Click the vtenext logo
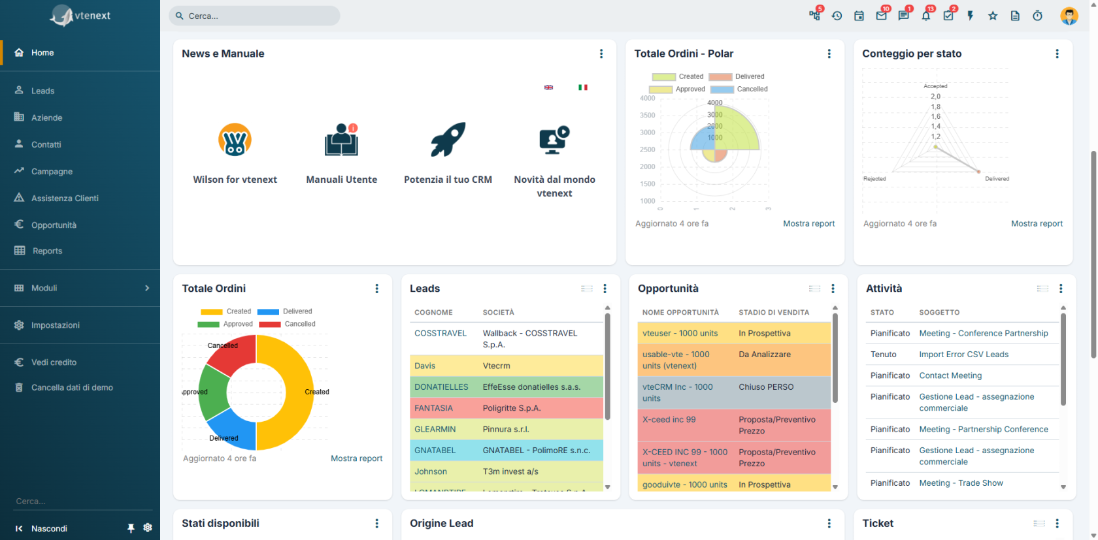Viewport: 1098px width, 540px height. coord(80,16)
